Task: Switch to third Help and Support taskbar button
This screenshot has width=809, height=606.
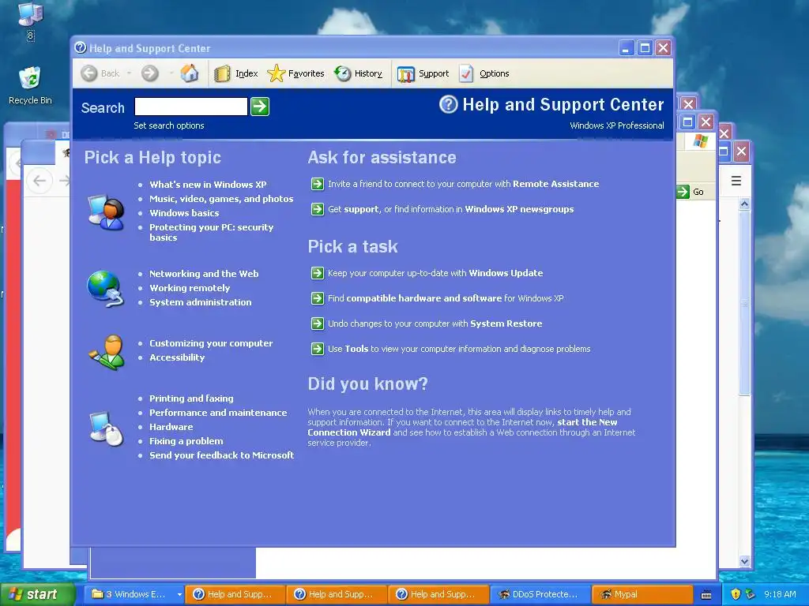Action: pos(438,595)
